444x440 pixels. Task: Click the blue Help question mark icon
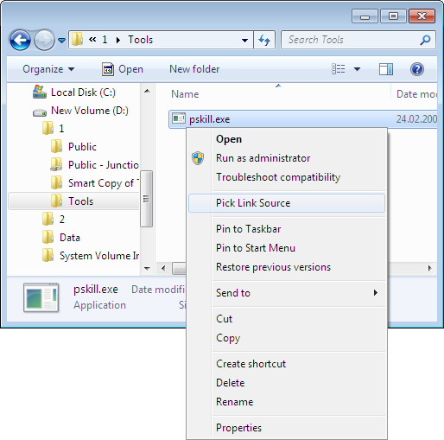coord(416,69)
